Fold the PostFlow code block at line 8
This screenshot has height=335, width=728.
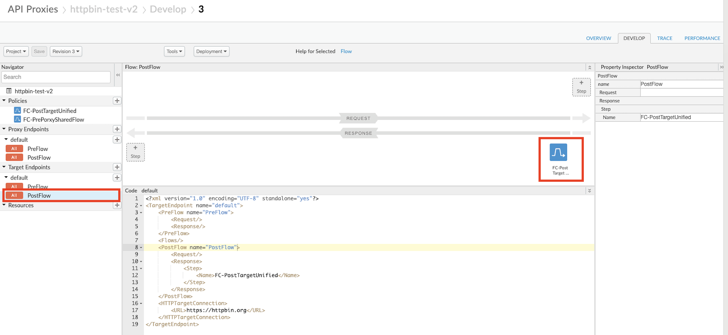coord(141,248)
